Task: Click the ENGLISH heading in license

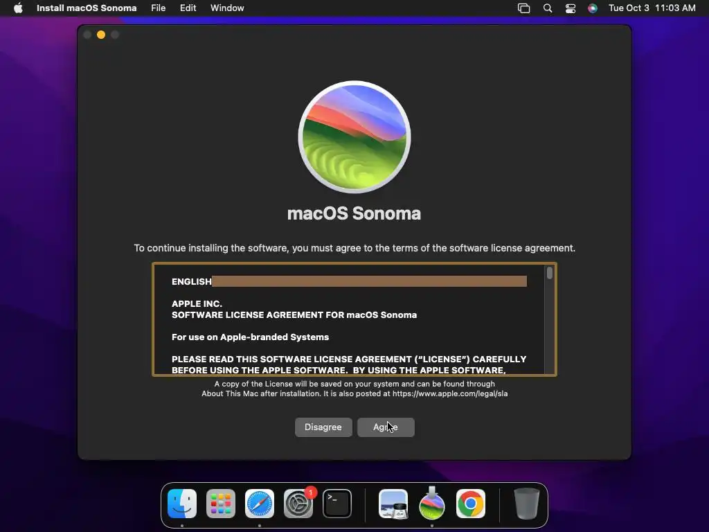Action: [192, 281]
